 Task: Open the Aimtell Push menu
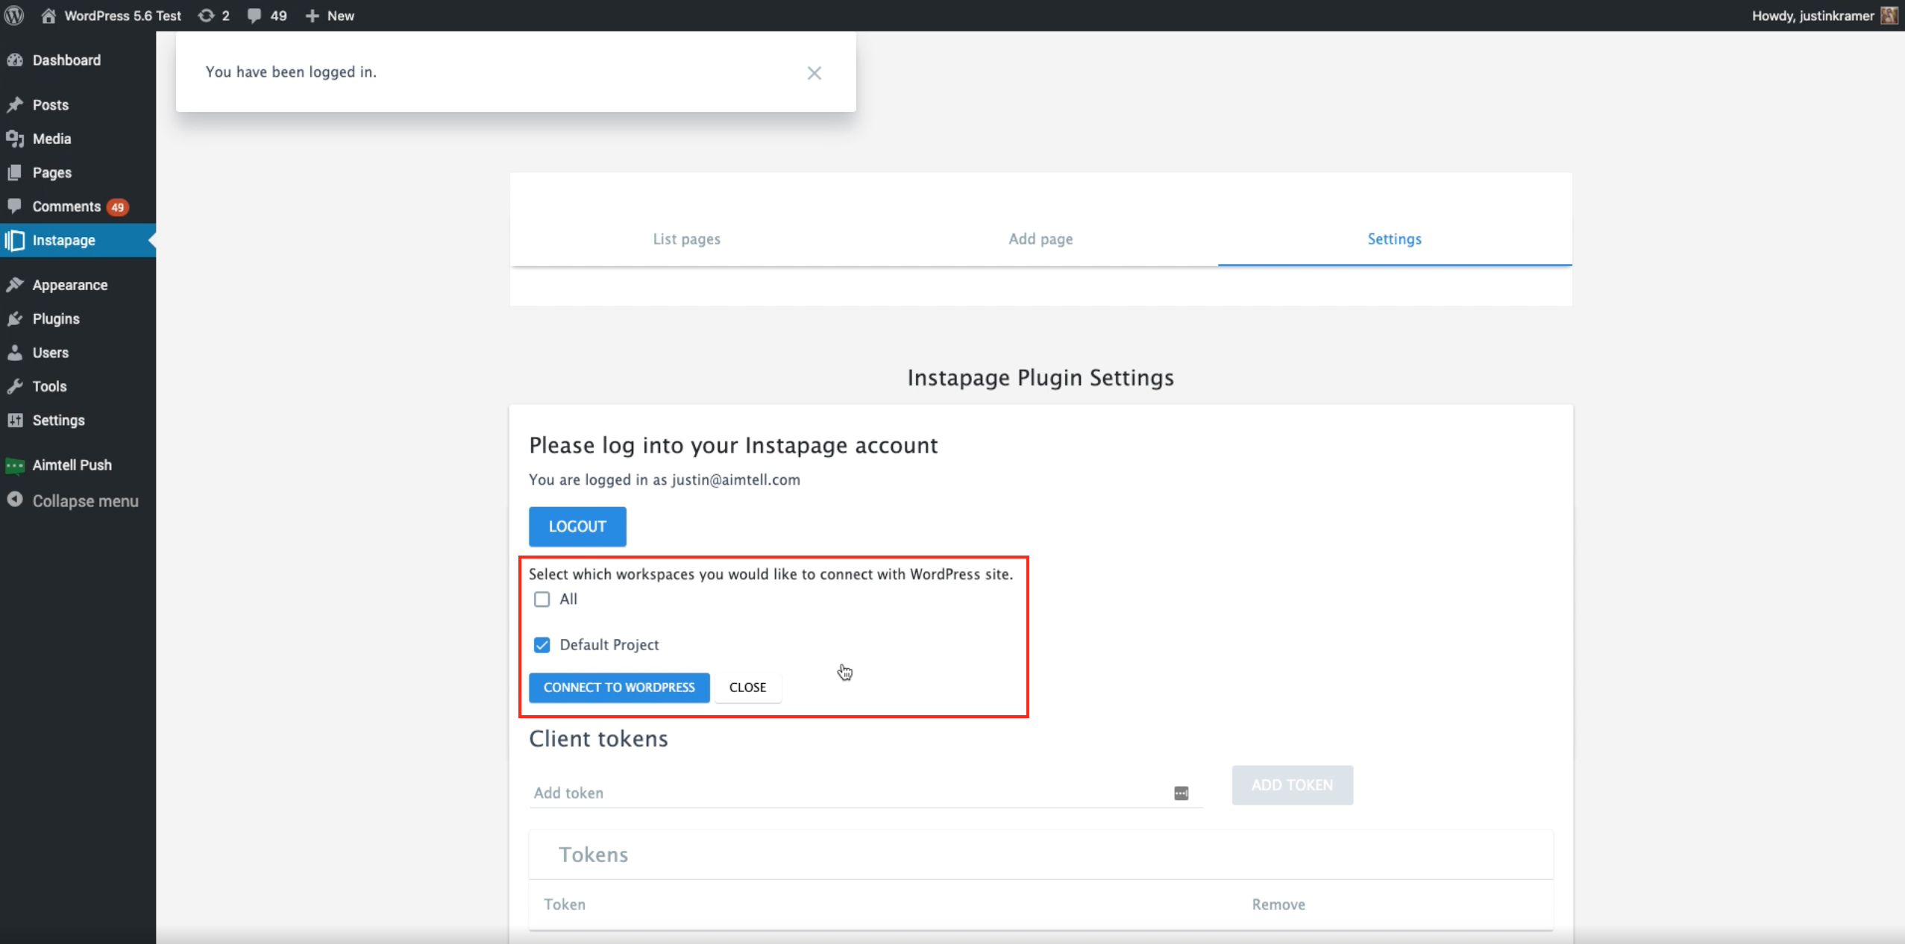click(72, 465)
